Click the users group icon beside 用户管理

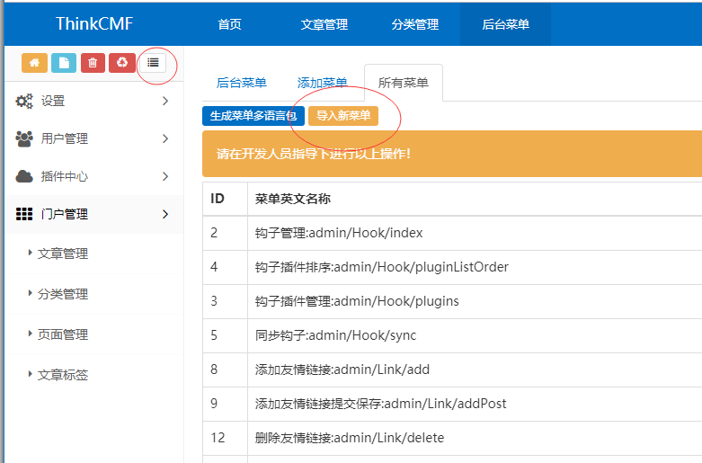coord(24,139)
